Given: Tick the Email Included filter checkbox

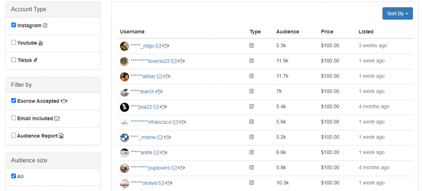Looking at the screenshot, I should (14, 118).
